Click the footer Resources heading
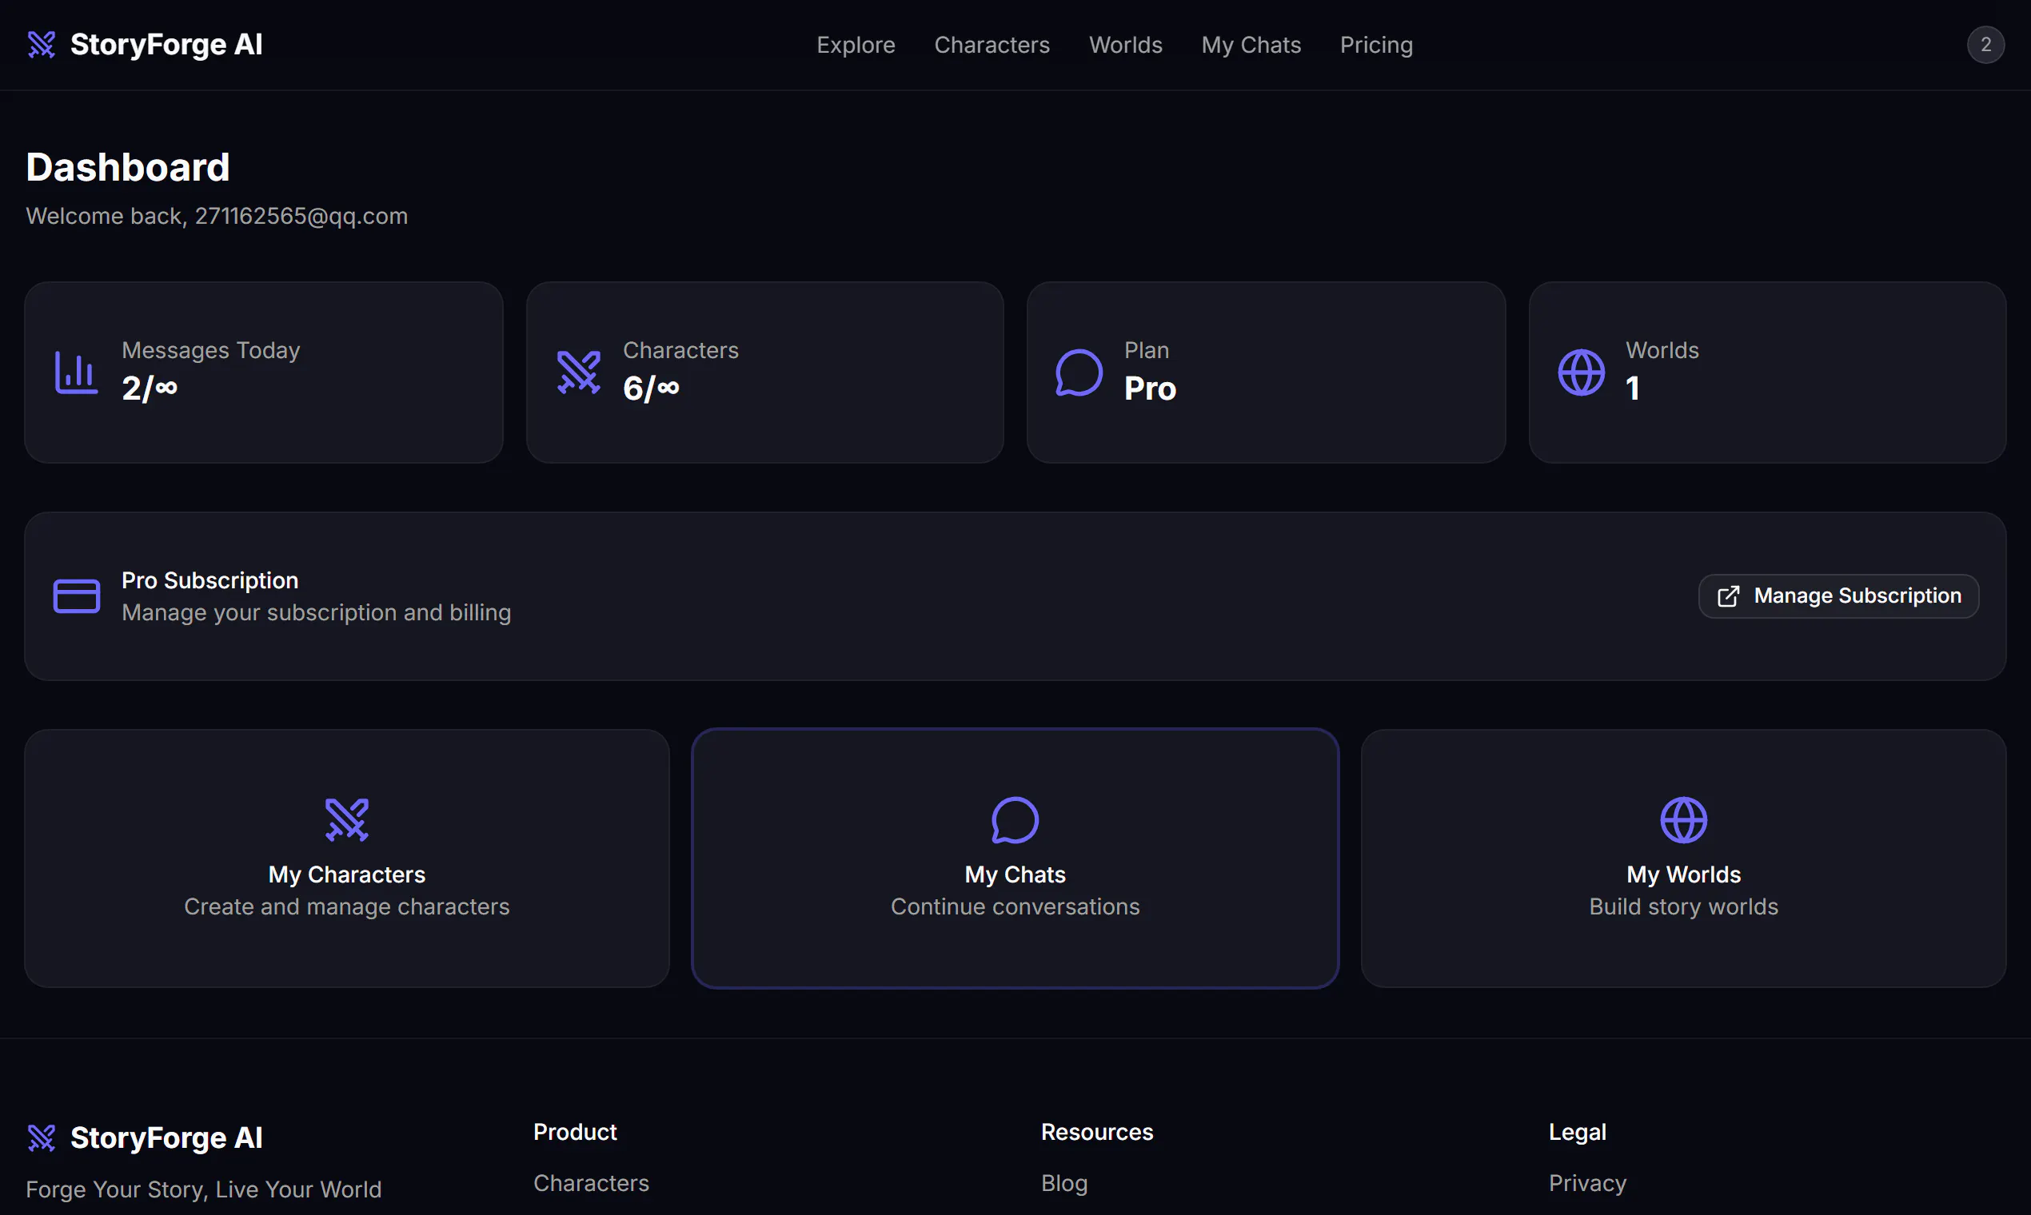The image size is (2031, 1215). pos(1095,1131)
